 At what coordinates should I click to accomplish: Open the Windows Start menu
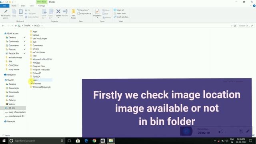click(4, 140)
